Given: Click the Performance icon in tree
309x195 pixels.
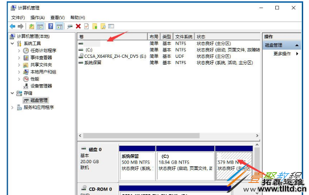Looking at the screenshot, I should coord(26,79).
